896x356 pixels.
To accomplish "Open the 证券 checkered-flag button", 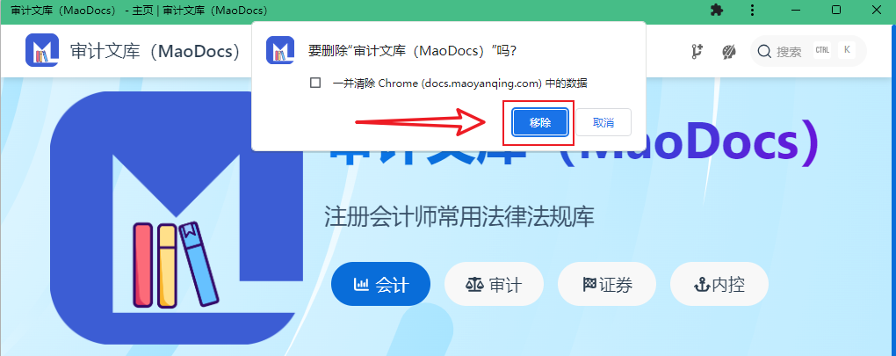I will (607, 284).
